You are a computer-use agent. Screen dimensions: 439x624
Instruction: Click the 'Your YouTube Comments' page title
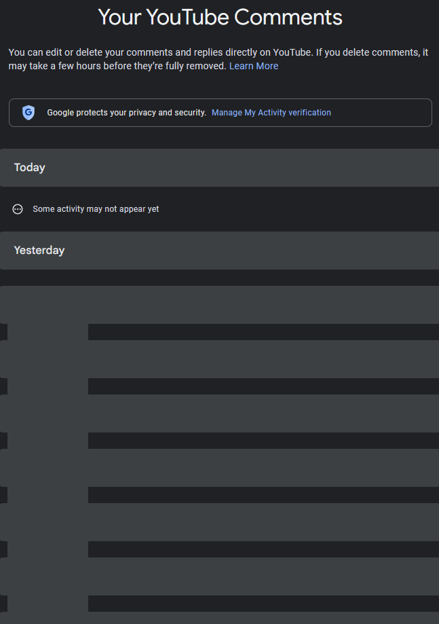pos(220,17)
